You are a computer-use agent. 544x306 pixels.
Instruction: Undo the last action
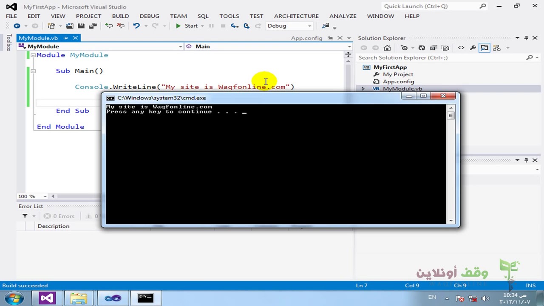point(136,26)
